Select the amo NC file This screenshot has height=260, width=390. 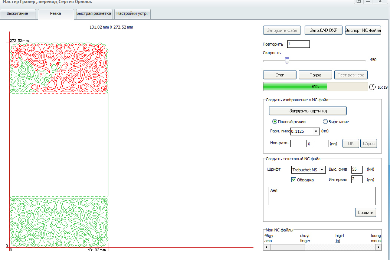tap(268, 241)
